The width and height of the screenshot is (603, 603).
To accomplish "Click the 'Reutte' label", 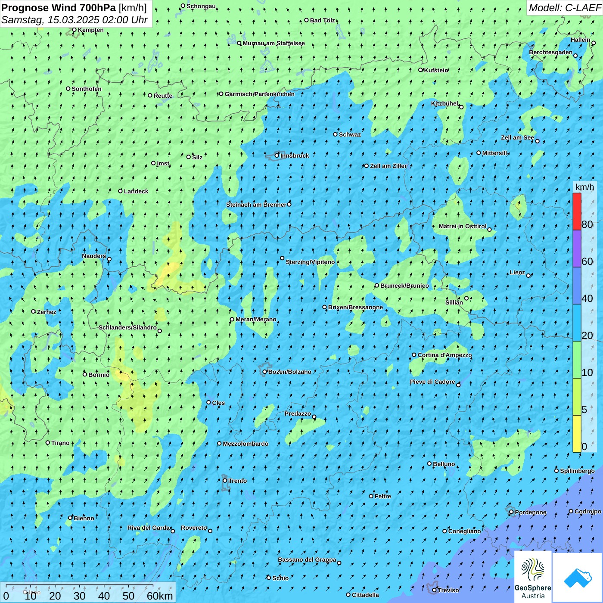I will tap(163, 96).
